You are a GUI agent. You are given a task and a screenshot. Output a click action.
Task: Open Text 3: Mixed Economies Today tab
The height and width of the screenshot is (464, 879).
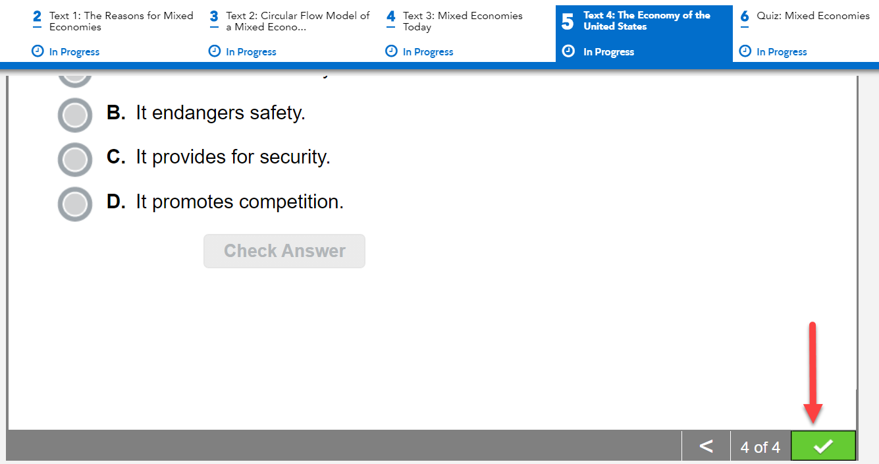(x=462, y=21)
